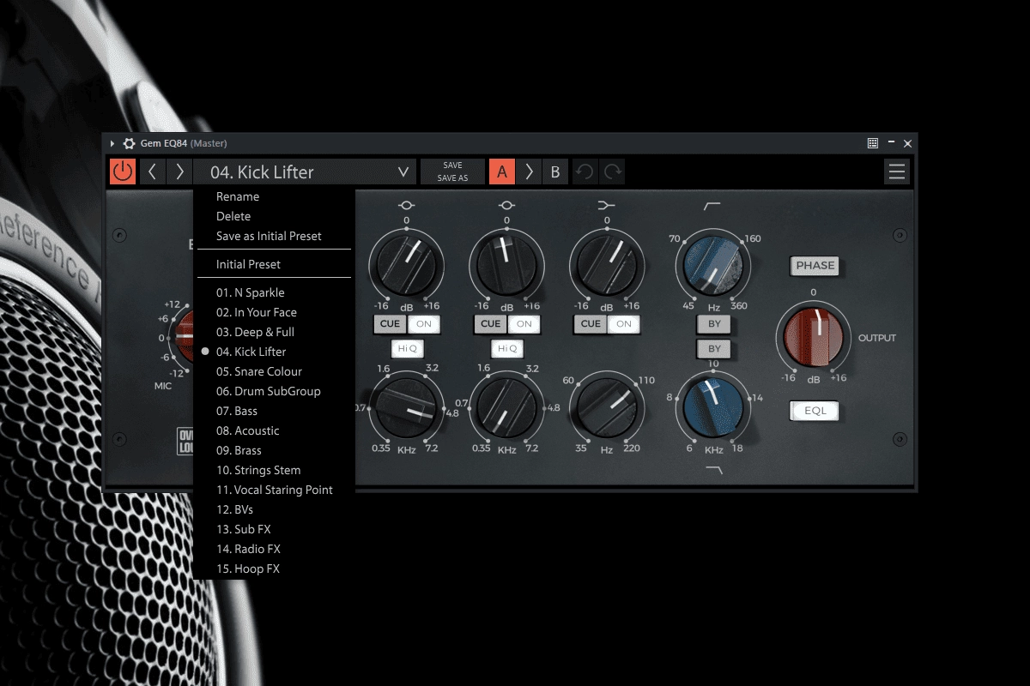
Task: Click the redo icon
Action: click(613, 171)
